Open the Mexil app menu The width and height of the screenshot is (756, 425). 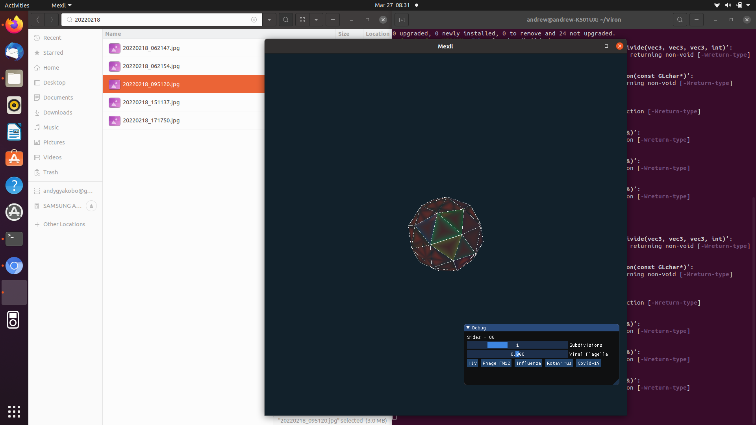[61, 5]
